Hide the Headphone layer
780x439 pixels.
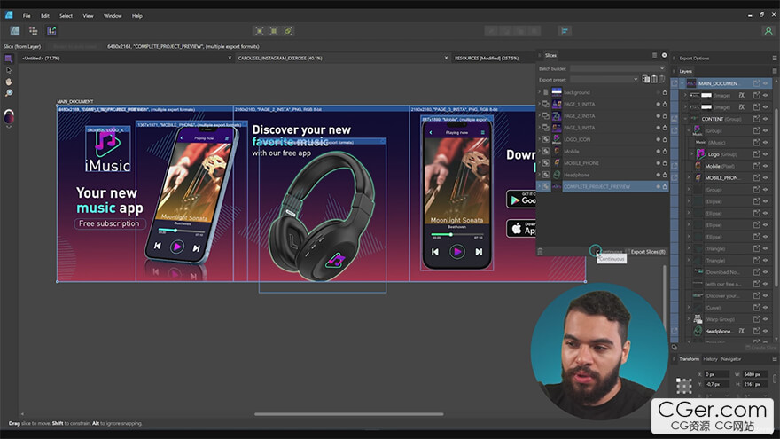coord(766,331)
